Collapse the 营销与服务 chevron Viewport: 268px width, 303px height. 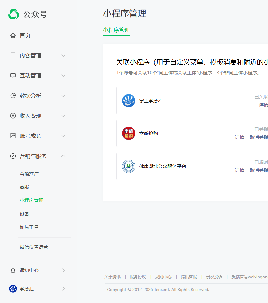63,156
